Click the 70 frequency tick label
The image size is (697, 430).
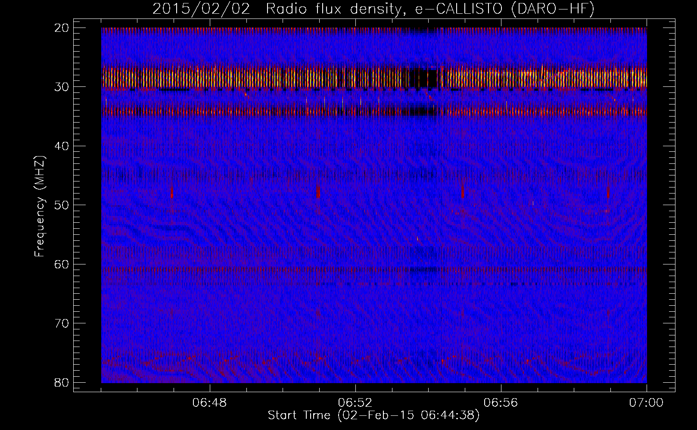coord(61,323)
